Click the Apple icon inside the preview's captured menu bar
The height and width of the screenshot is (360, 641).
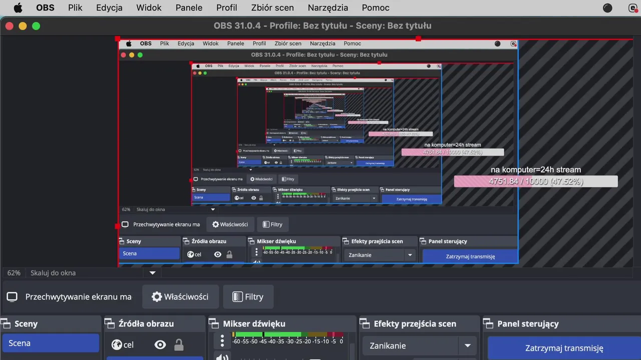pyautogui.click(x=128, y=43)
